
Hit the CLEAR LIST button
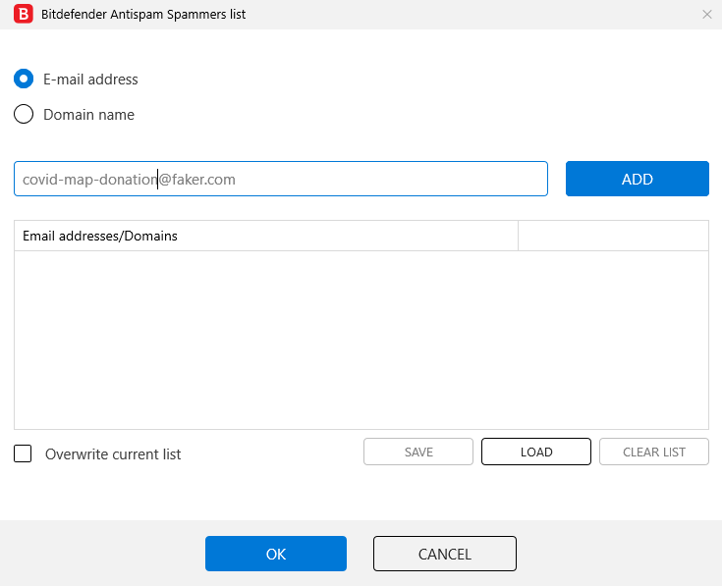[654, 452]
